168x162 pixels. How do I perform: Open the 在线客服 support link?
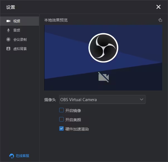coord(23,156)
